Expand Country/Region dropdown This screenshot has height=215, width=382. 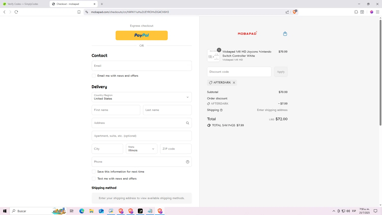point(142,97)
